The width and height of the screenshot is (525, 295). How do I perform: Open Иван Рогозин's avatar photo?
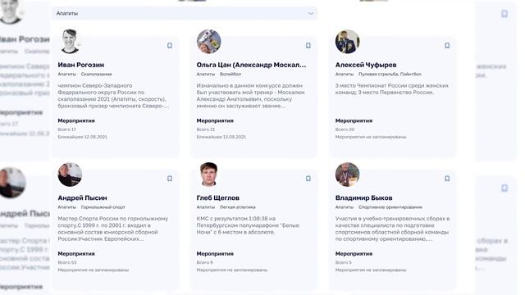point(70,42)
